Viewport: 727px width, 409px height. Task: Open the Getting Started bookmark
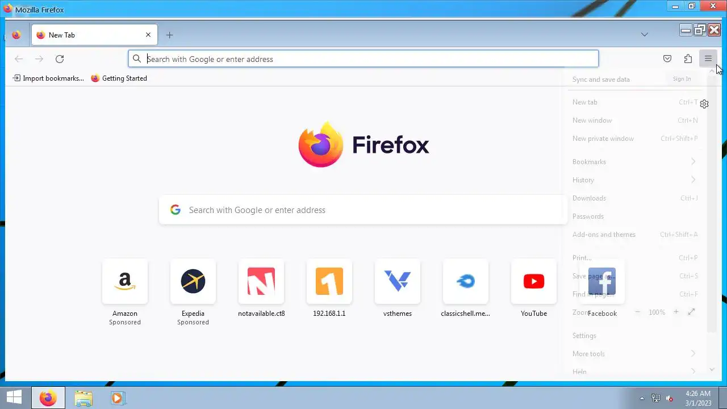119,78
